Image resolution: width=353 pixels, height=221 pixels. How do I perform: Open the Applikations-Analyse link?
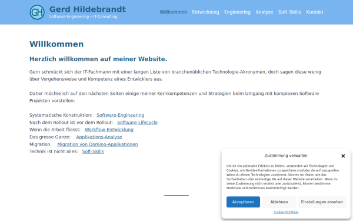point(99,137)
